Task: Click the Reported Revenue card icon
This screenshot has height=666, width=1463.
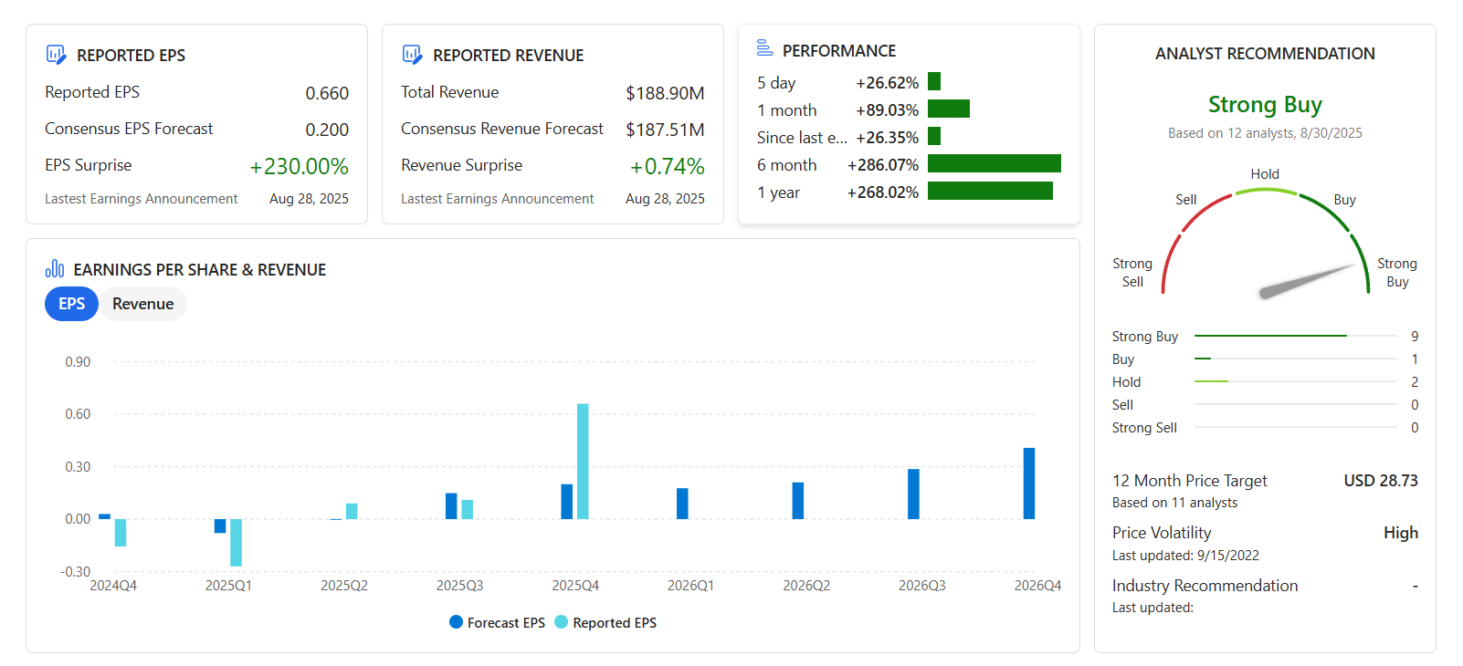Action: [412, 55]
